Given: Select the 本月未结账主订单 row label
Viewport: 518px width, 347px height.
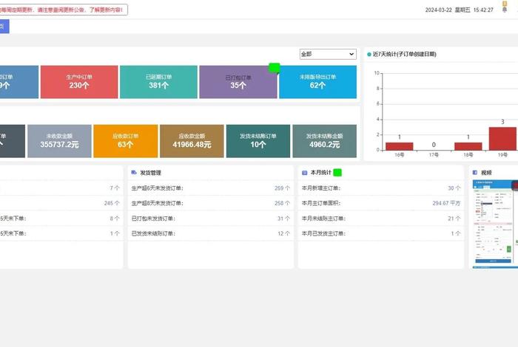Looking at the screenshot, I should pos(323,219).
